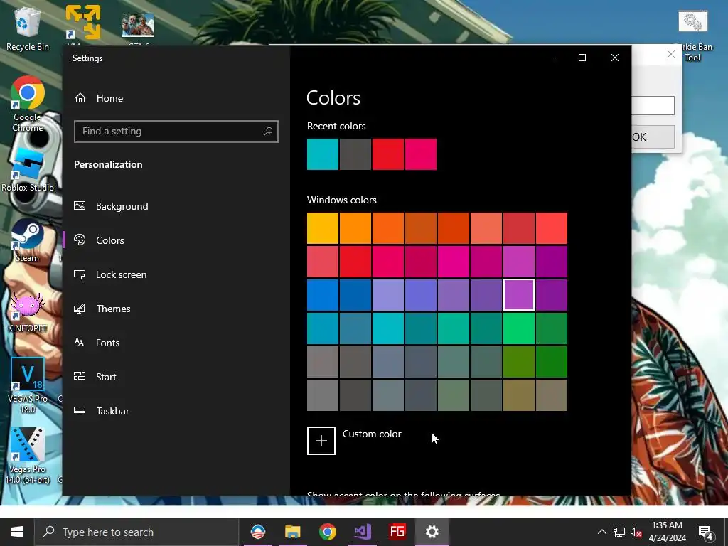Select the dark green swatch ending fifth row
Image resolution: width=728 pixels, height=546 pixels.
pyautogui.click(x=552, y=362)
